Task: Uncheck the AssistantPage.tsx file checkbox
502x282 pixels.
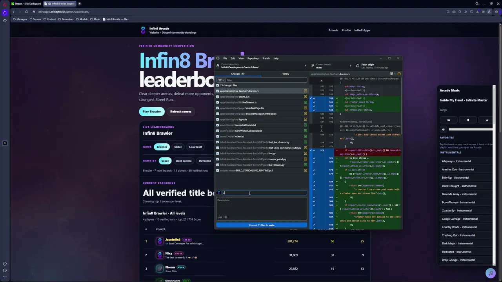Action: [x=218, y=108]
